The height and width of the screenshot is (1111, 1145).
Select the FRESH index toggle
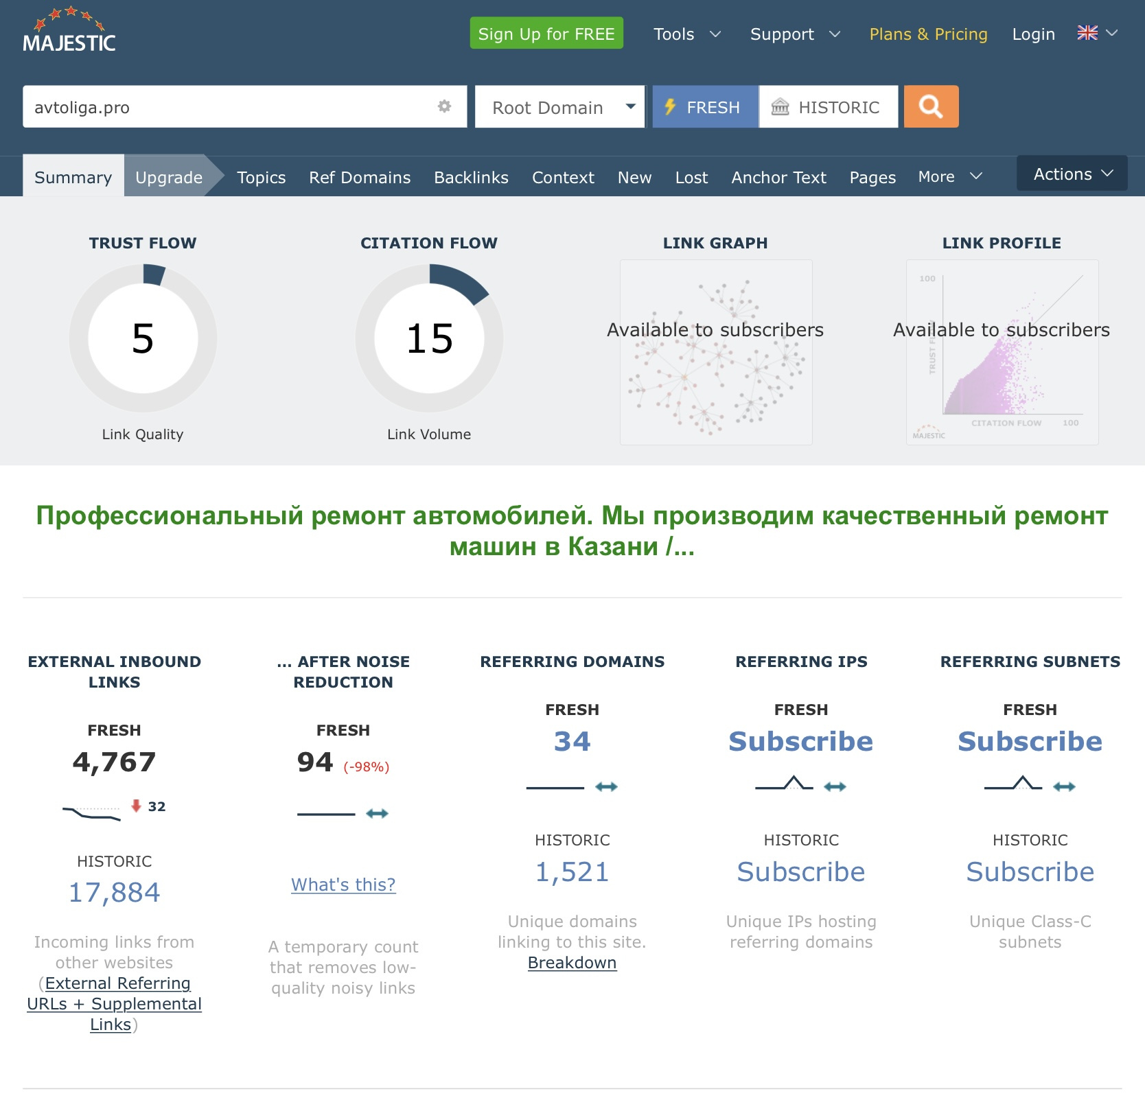(705, 106)
